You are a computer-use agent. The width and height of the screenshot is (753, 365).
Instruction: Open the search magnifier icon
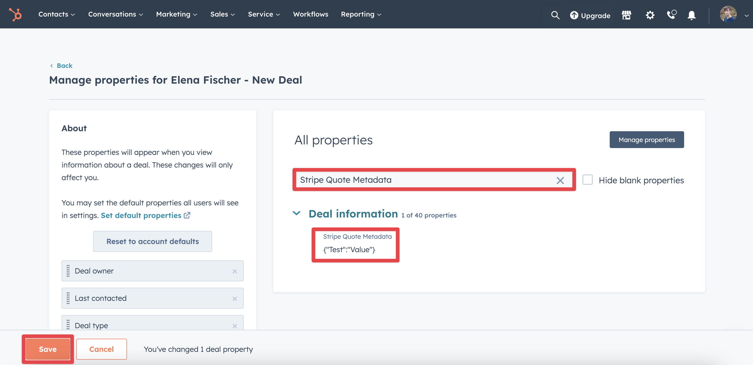(x=555, y=15)
